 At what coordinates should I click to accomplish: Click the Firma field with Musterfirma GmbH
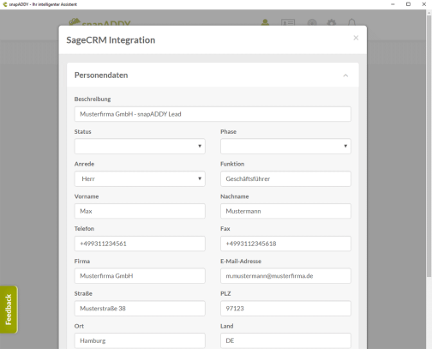click(x=140, y=276)
